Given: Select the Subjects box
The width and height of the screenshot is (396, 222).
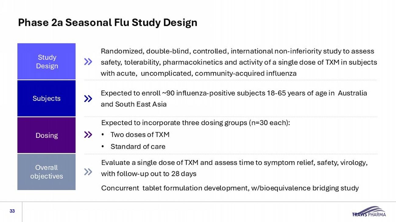Looking at the screenshot, I should [46, 98].
